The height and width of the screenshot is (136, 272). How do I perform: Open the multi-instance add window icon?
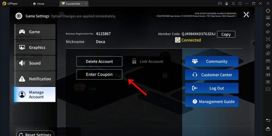pyautogui.click(x=268, y=53)
